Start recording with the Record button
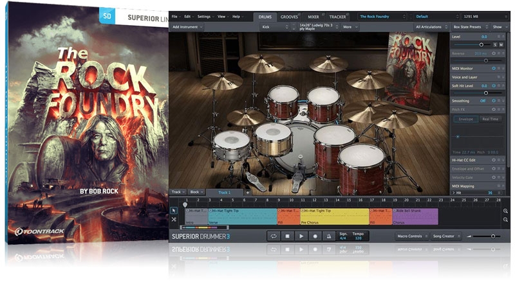Image resolution: width=515 pixels, height=300 pixels. [x=315, y=236]
